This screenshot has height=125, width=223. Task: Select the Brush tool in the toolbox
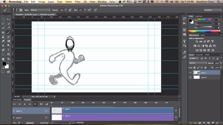point(8,32)
